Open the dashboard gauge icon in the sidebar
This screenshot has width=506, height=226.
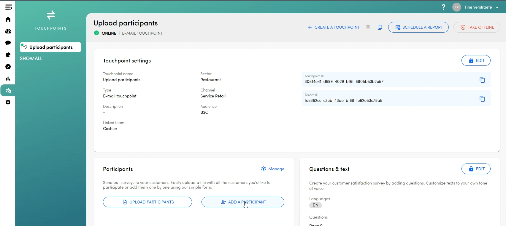tap(8, 31)
